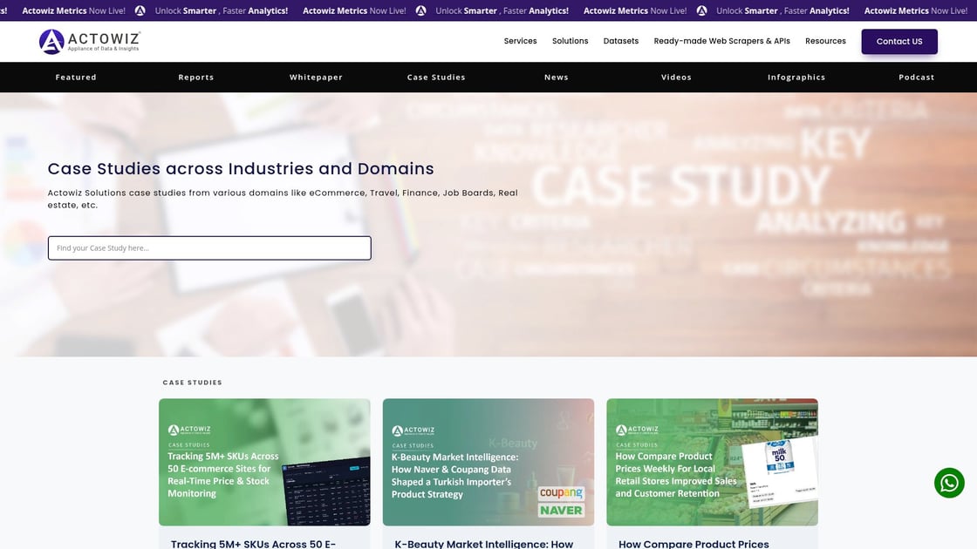Image resolution: width=977 pixels, height=549 pixels.
Task: Open the Tracking 5M+ SKUs case study thumbnail
Action: tap(264, 462)
